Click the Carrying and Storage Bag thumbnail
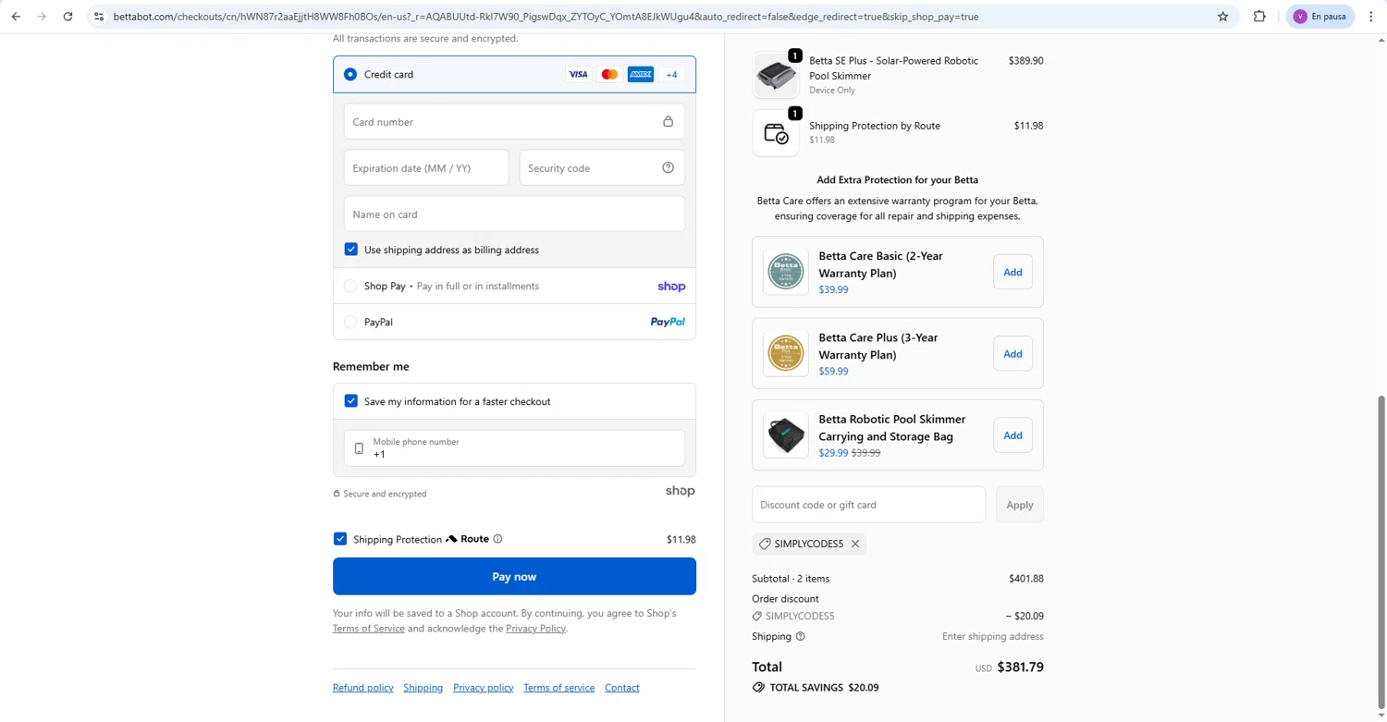The image size is (1387, 722). click(x=786, y=434)
